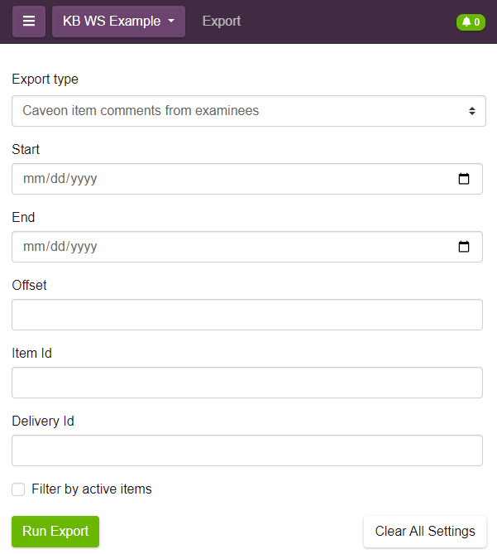Image resolution: width=497 pixels, height=554 pixels.
Task: Open the hamburger navigation menu
Action: [x=29, y=22]
